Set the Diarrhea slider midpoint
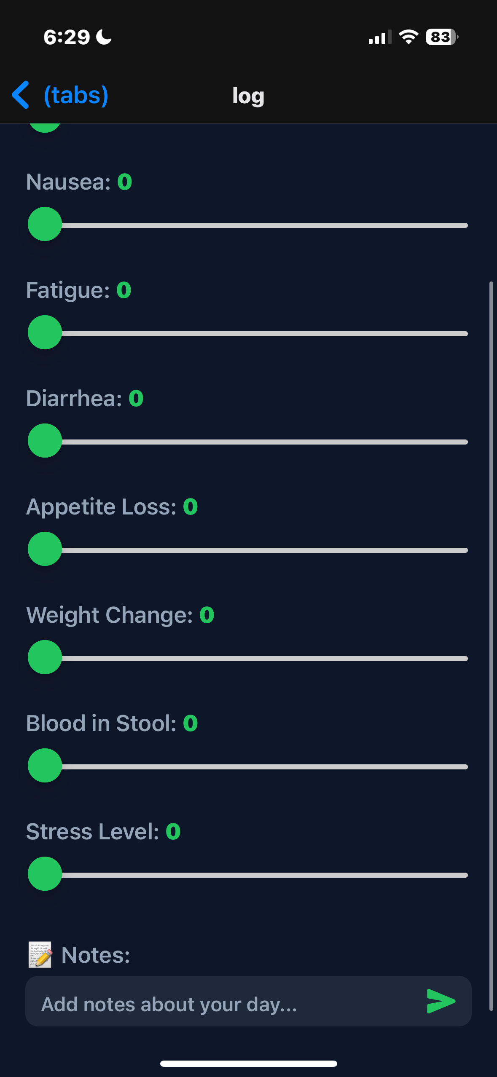The height and width of the screenshot is (1077, 497). 248,442
